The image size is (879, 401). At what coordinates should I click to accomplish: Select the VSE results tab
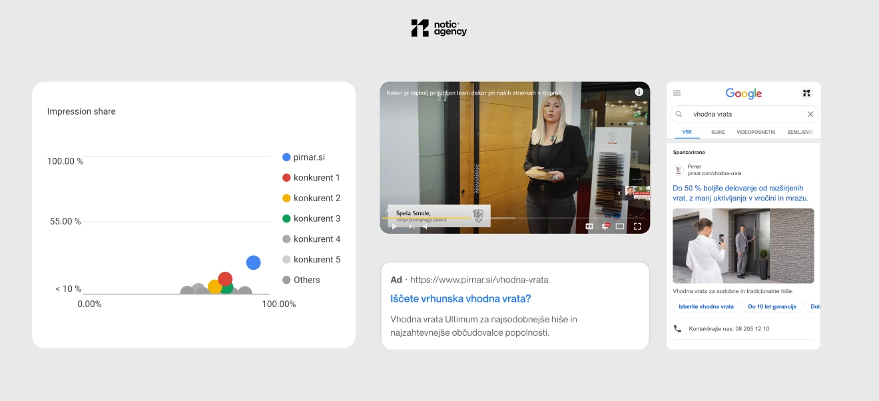(x=687, y=132)
